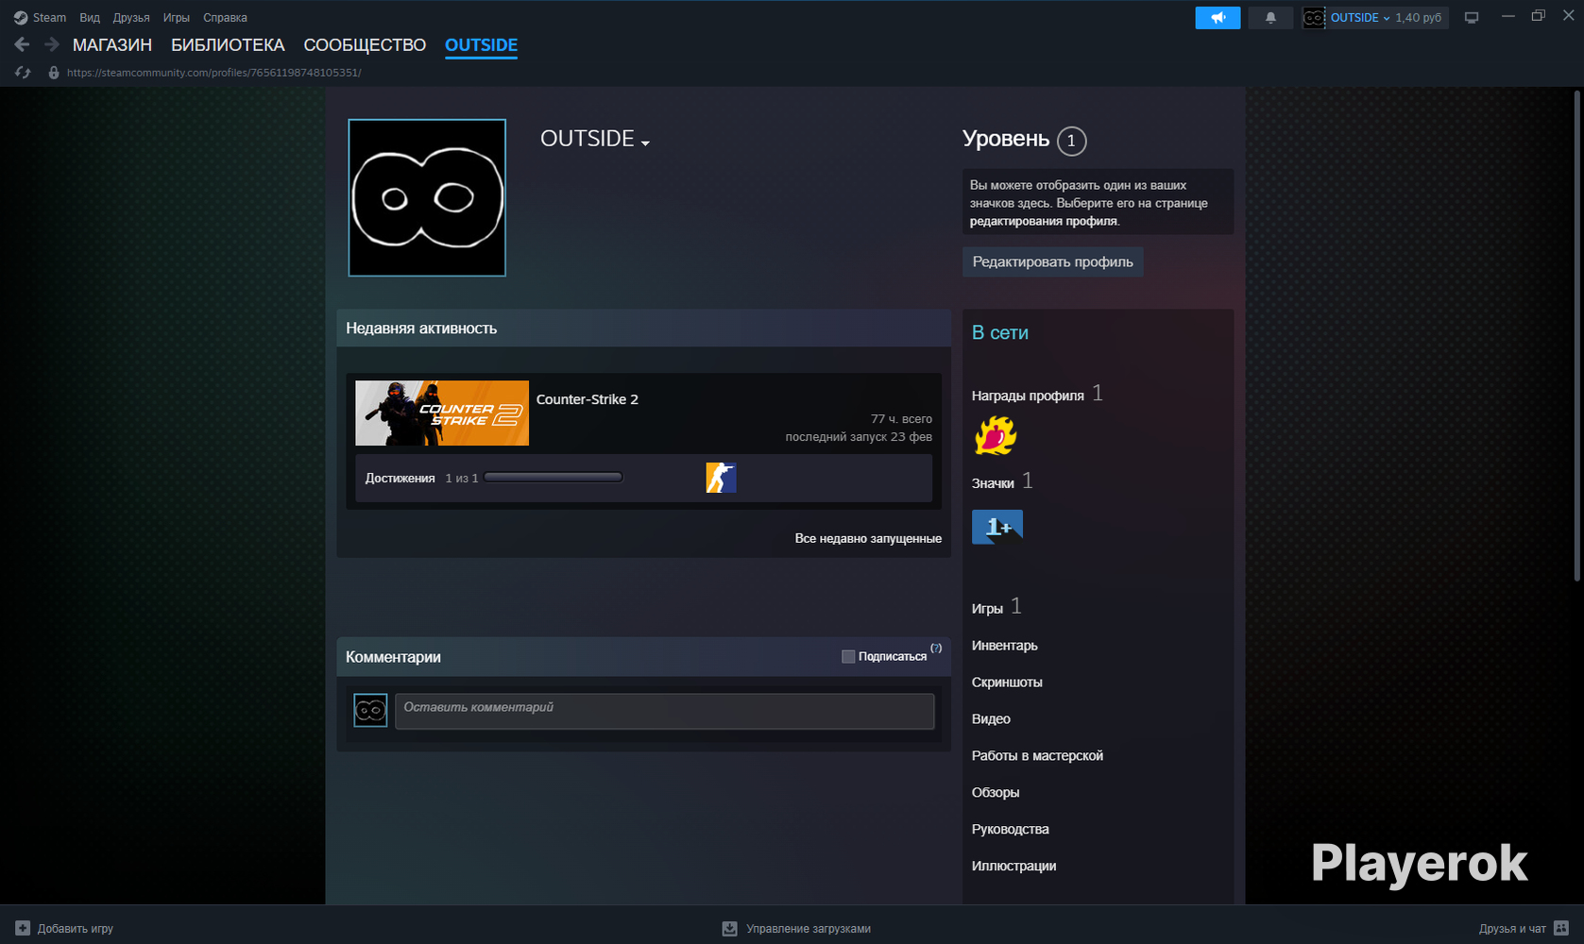Click the Управление загрузками label
1584x944 pixels.
click(809, 929)
